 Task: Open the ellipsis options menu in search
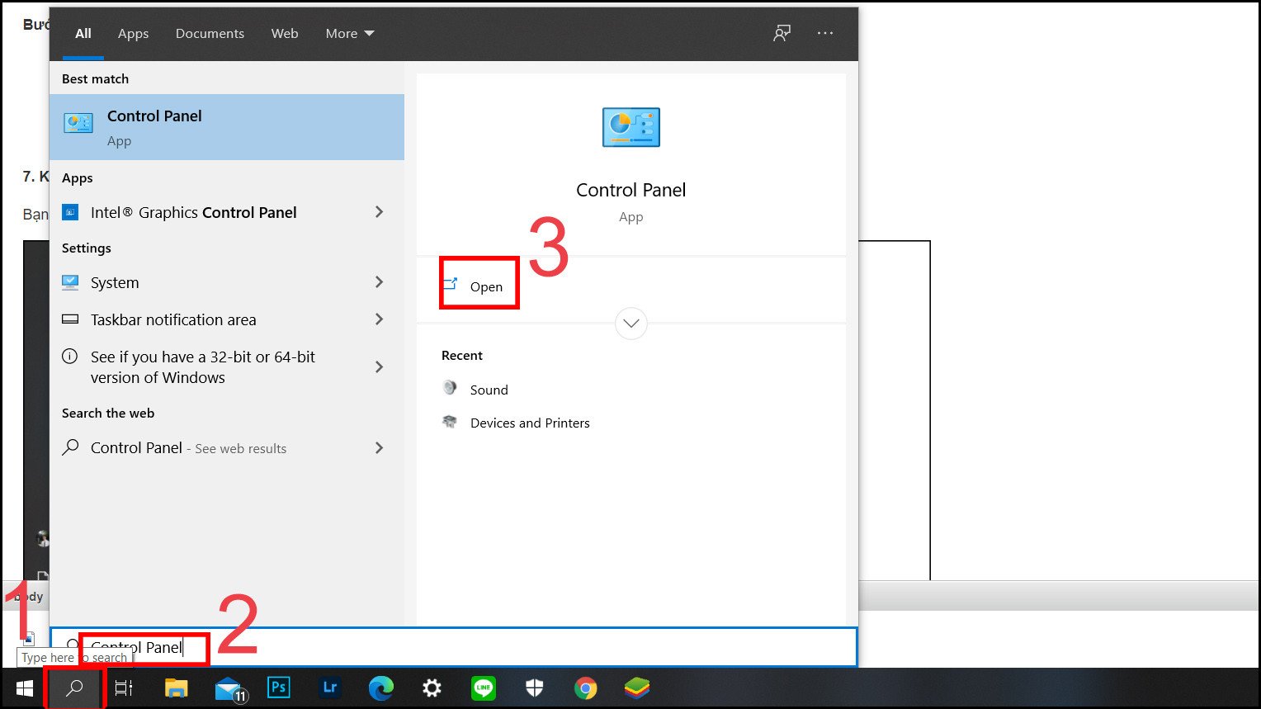point(824,33)
